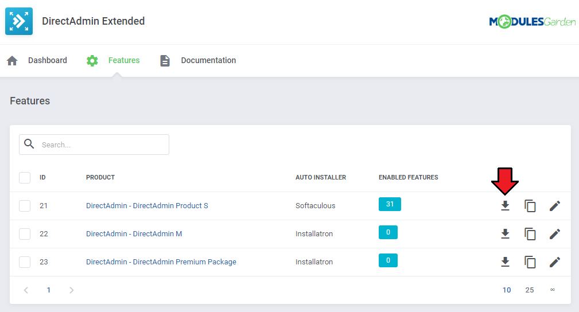Show 25 entries per page
579x312 pixels.
click(530, 290)
